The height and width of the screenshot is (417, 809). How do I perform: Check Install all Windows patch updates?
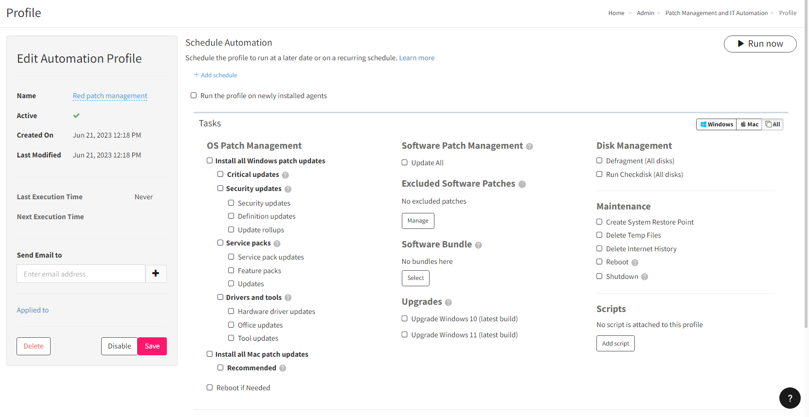[x=210, y=160]
